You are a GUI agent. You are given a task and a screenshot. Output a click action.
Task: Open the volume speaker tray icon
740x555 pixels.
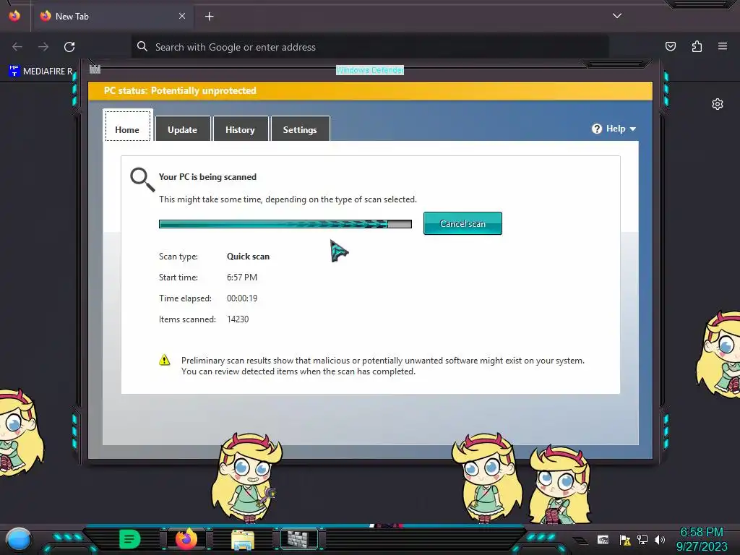[x=660, y=539]
